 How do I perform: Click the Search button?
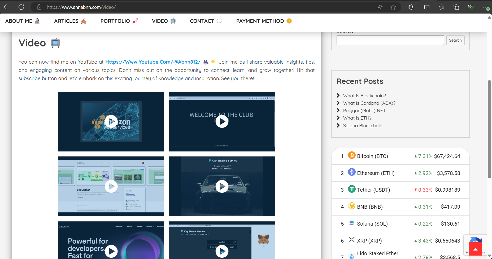pos(455,40)
